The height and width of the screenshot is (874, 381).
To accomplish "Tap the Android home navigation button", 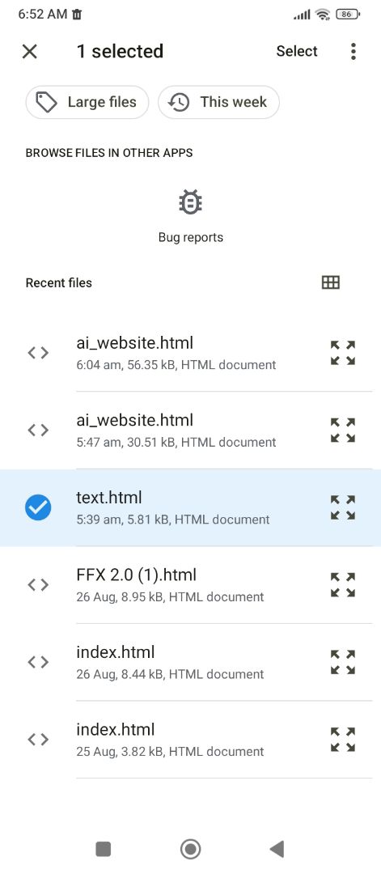I will tap(191, 849).
